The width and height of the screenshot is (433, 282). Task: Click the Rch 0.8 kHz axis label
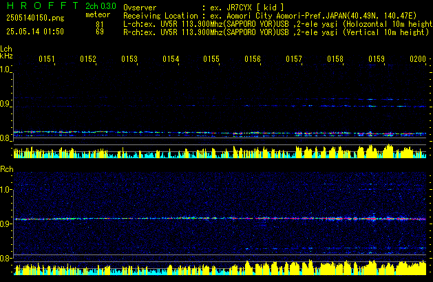coord(5,258)
